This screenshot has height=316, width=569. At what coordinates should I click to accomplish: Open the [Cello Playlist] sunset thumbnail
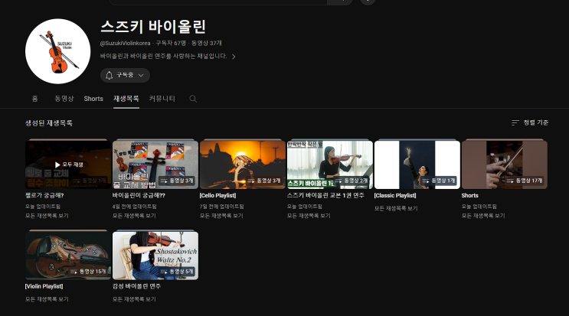pos(243,165)
